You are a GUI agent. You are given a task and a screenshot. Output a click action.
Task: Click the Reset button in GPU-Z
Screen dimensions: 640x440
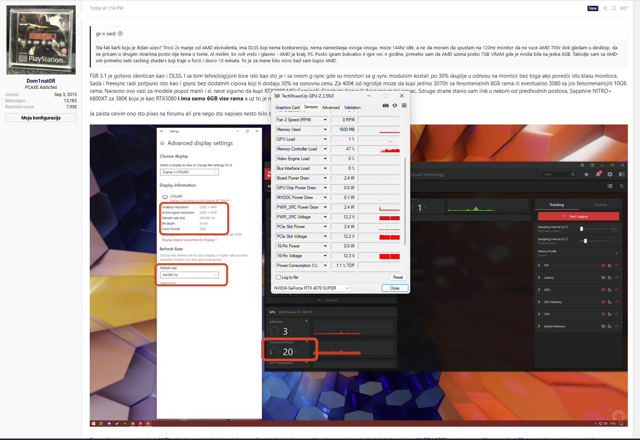point(398,277)
